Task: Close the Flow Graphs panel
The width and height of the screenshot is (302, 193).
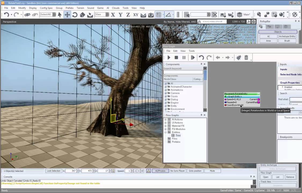Action: [205, 115]
